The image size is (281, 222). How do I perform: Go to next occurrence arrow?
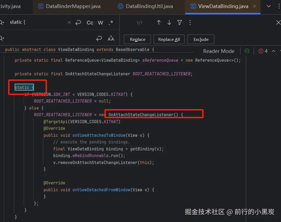click(x=169, y=22)
